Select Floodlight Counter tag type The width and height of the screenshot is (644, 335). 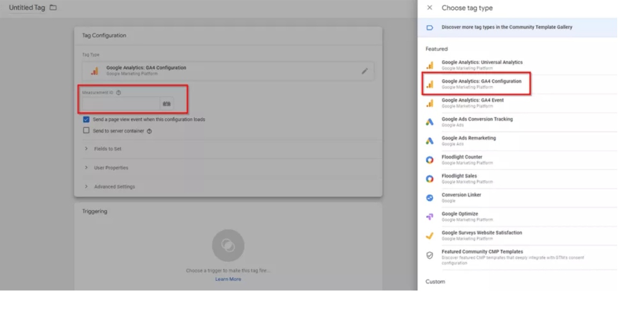(517, 160)
